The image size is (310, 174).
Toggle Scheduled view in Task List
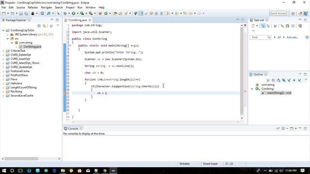point(268,26)
